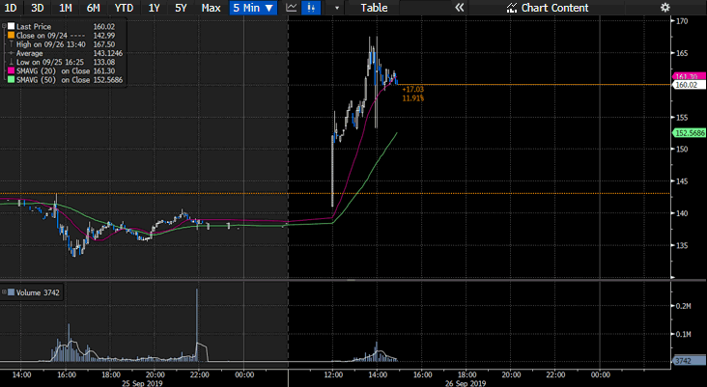The width and height of the screenshot is (707, 387).
Task: Click the 170 price axis label
Action: point(682,20)
